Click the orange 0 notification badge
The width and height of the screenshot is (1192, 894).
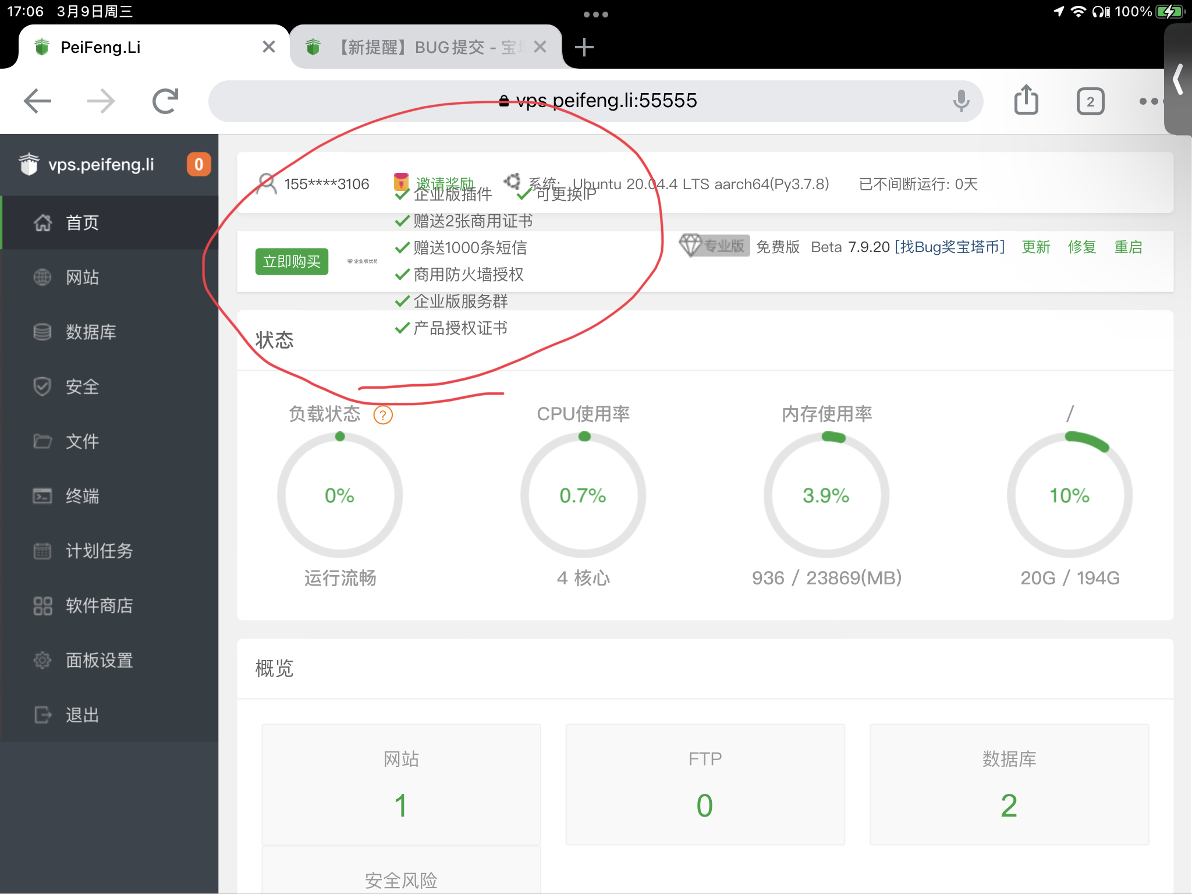(x=198, y=165)
